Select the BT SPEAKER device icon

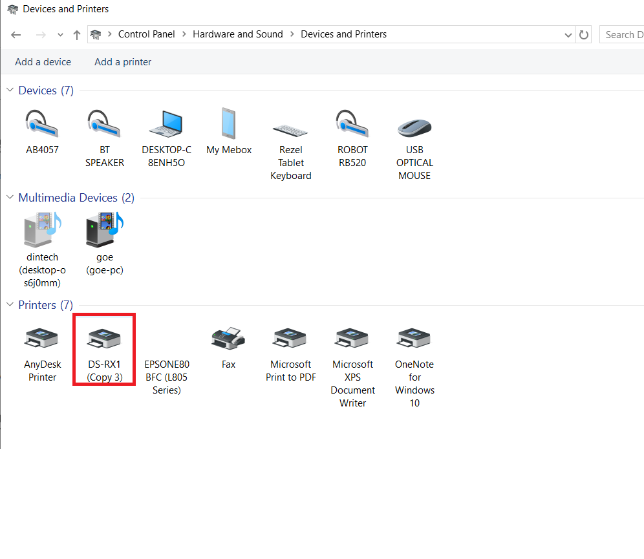[104, 124]
